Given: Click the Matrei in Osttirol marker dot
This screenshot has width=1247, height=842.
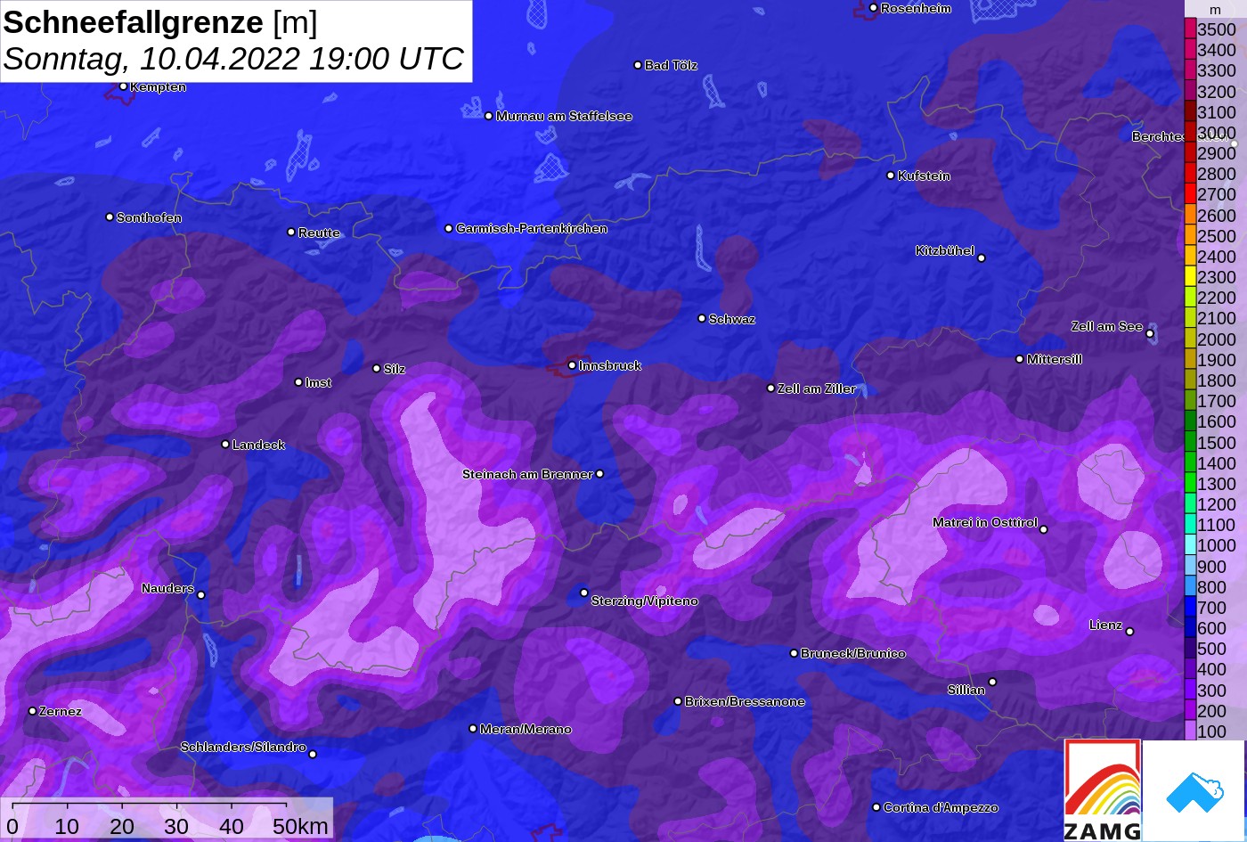Looking at the screenshot, I should pyautogui.click(x=1044, y=529).
